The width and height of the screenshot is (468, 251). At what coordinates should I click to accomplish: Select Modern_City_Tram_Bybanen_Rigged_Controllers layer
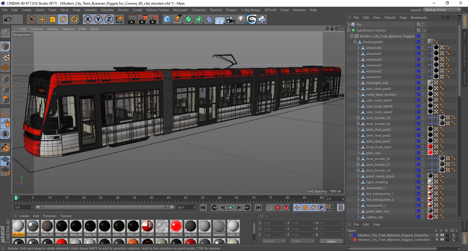pyautogui.click(x=394, y=240)
